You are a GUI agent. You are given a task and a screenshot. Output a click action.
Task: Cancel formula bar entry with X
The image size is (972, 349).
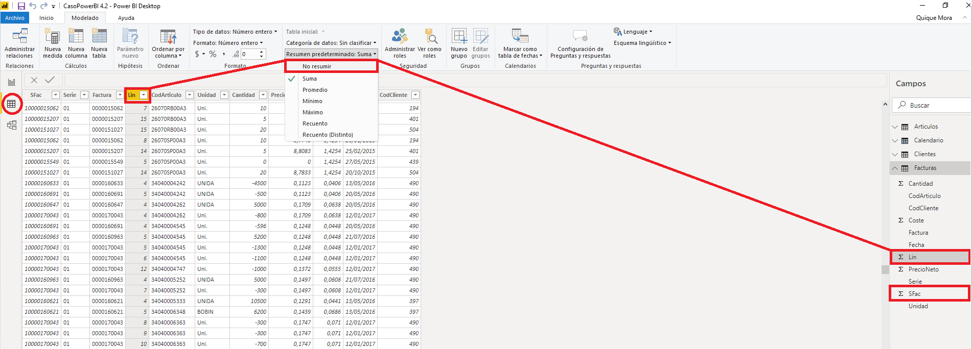click(34, 80)
